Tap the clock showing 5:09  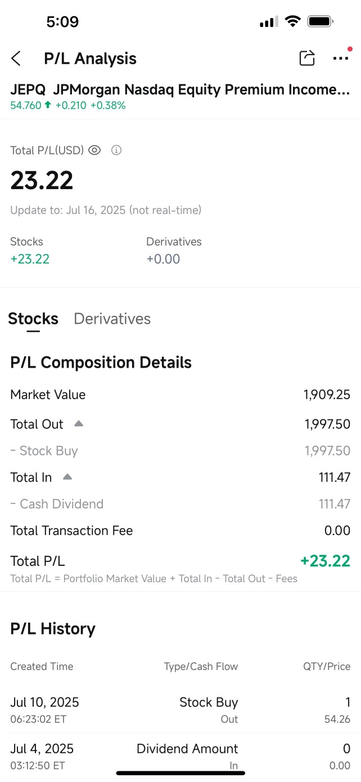pos(63,21)
